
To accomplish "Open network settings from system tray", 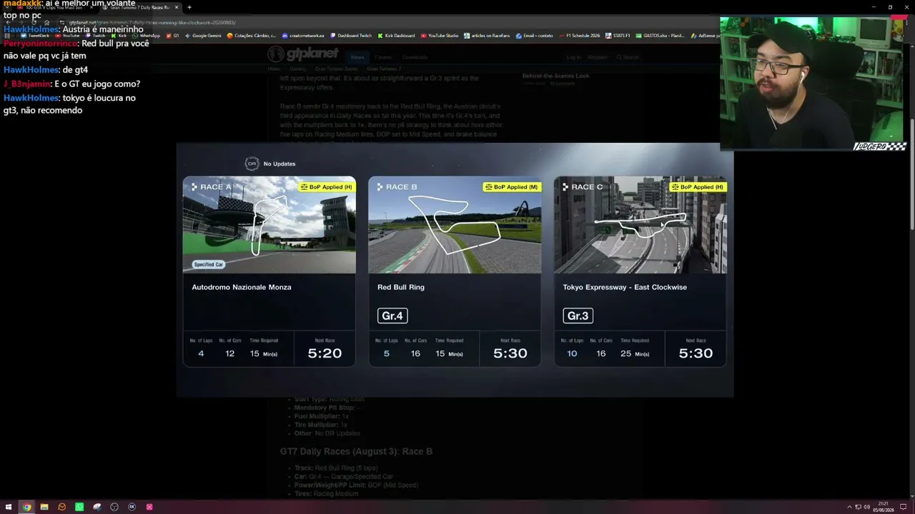I will (858, 507).
